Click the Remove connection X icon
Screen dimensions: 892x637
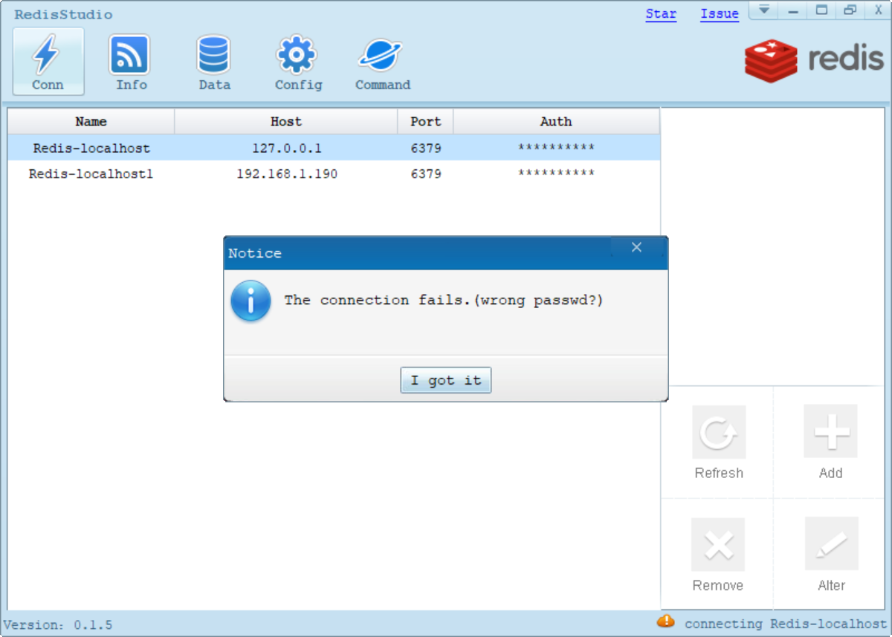click(x=718, y=544)
